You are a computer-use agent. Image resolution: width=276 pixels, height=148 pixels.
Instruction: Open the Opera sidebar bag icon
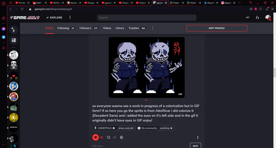click(3, 18)
